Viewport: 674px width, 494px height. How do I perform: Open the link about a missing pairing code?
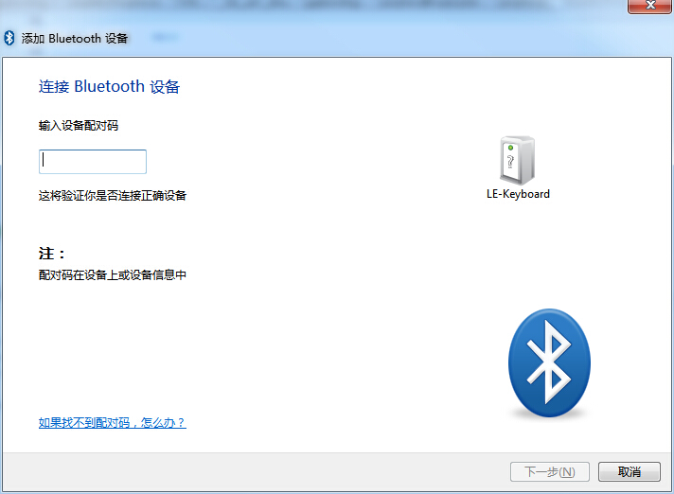click(113, 423)
